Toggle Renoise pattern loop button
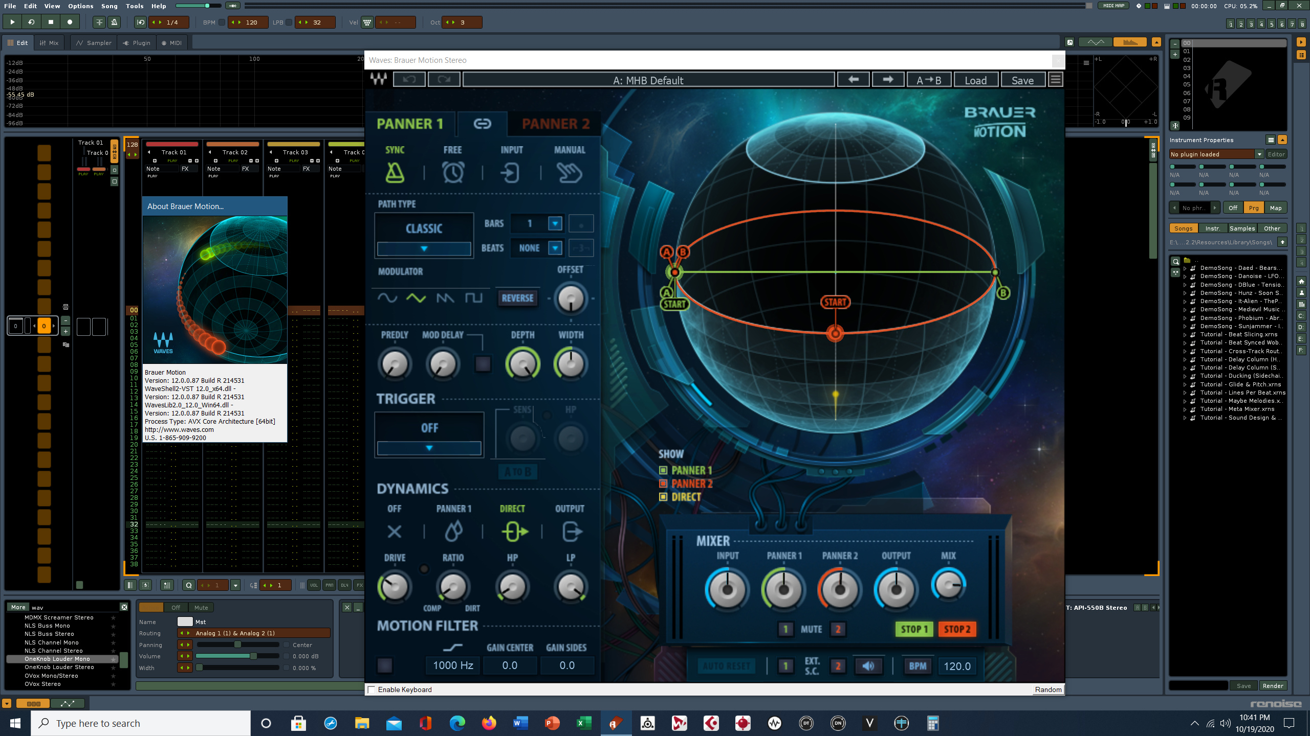The width and height of the screenshot is (1310, 736). [31, 22]
